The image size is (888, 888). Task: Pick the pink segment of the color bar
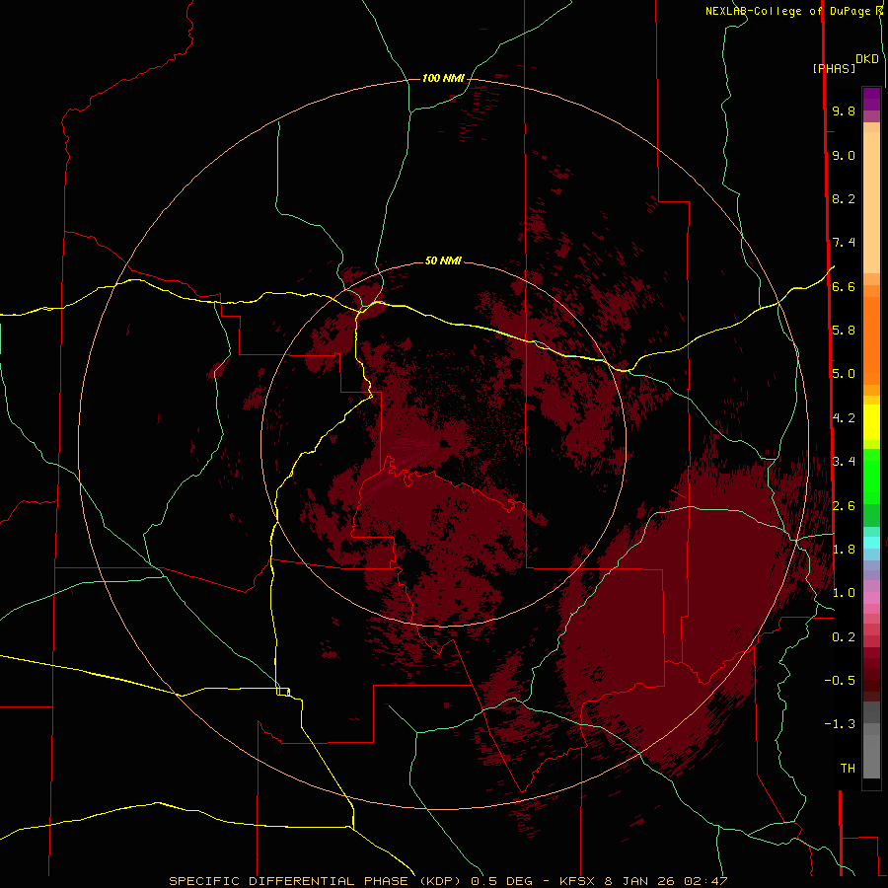point(871,598)
